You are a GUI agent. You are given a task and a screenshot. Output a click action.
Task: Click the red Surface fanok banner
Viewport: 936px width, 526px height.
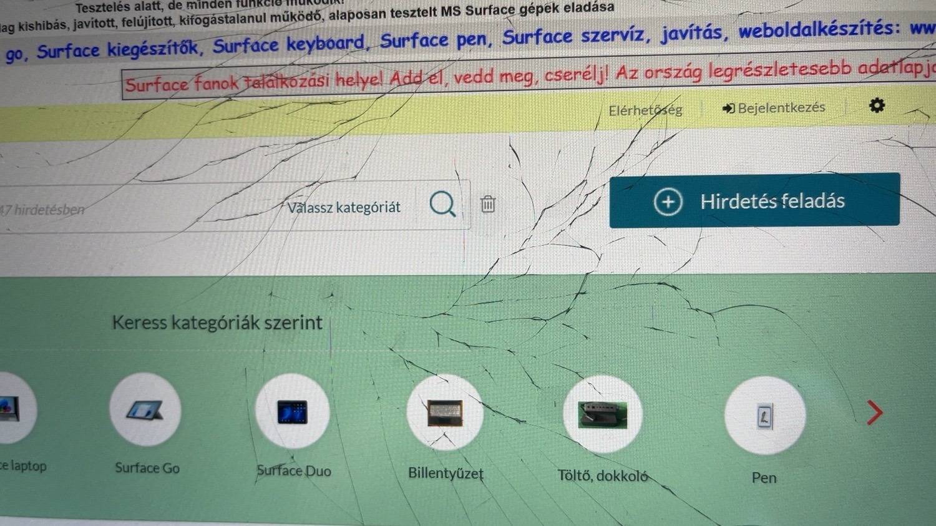(529, 75)
